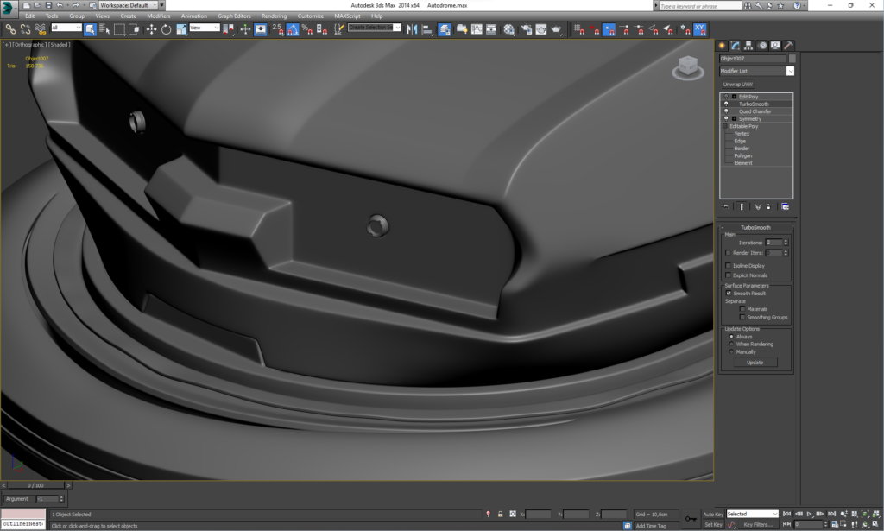Image resolution: width=884 pixels, height=531 pixels.
Task: Open the Utilities command panel (hammer icon)
Action: pyautogui.click(x=788, y=45)
